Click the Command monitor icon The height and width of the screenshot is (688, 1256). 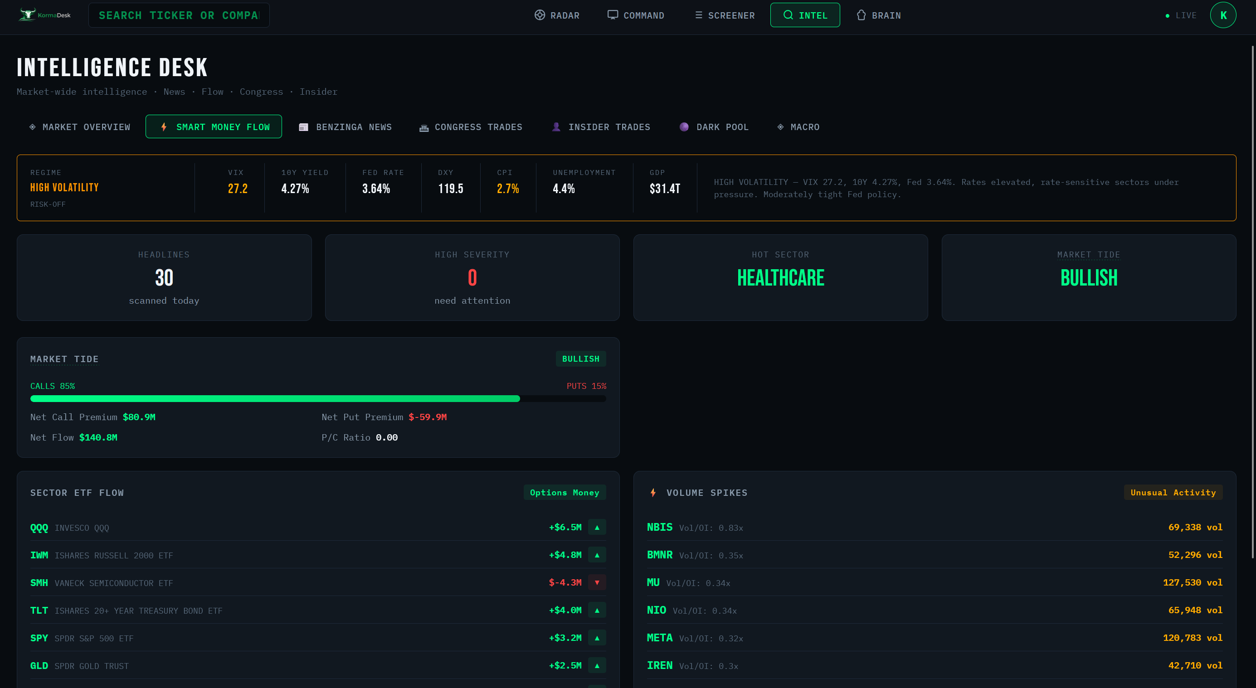[x=613, y=15]
